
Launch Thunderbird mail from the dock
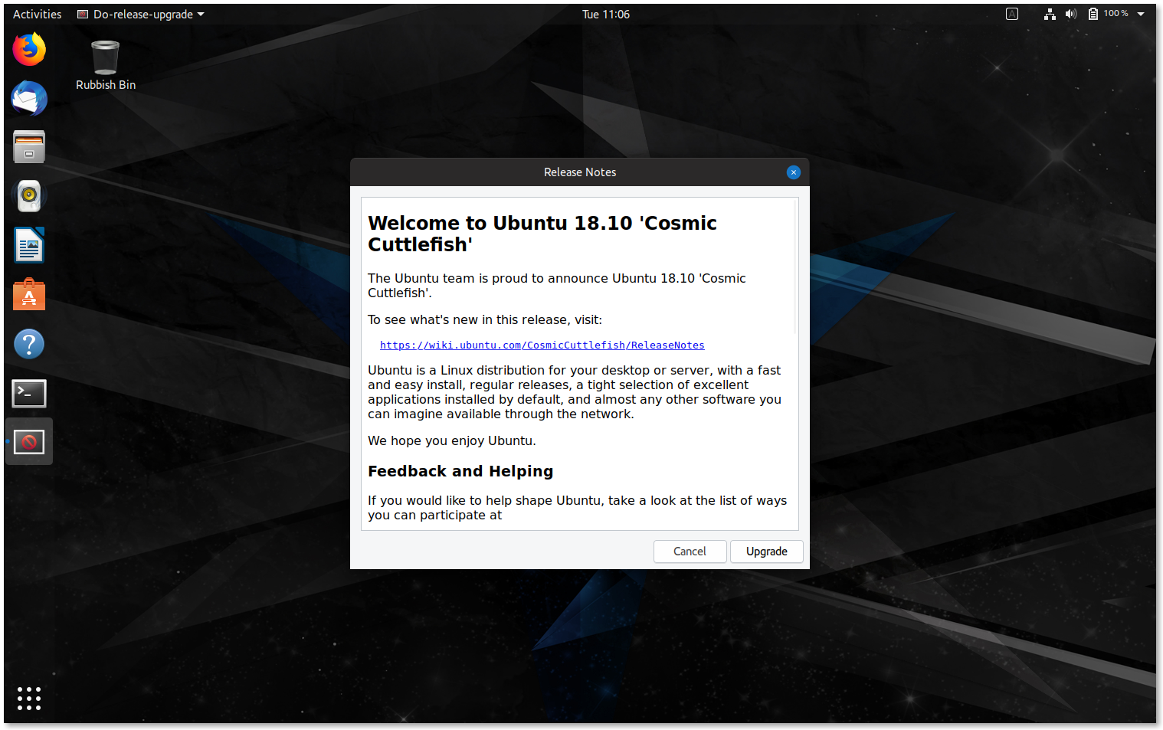29,99
